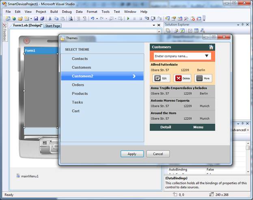
Task: Click the mainMenu1 component icon
Action: point(19,176)
